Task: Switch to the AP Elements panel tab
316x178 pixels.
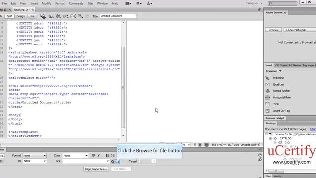Action: click(x=294, y=65)
